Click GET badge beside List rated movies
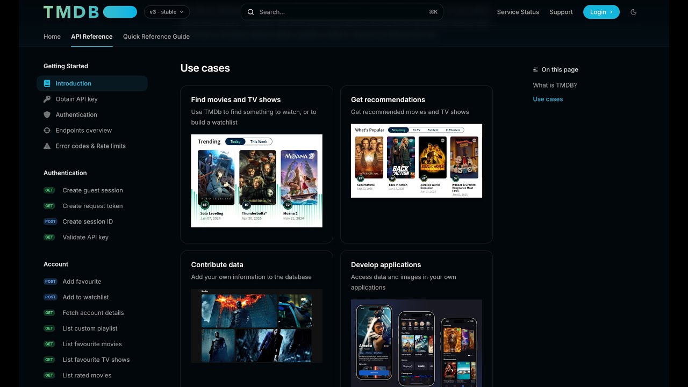The image size is (688, 387). [x=49, y=375]
